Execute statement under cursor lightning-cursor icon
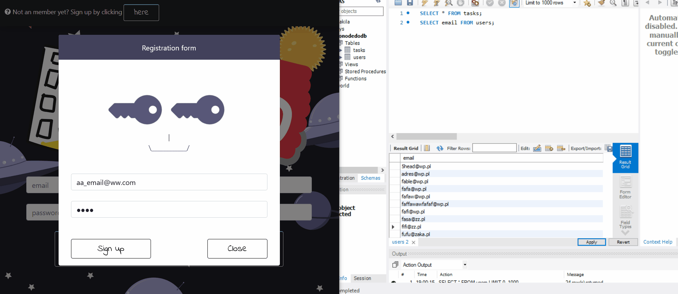Image resolution: width=678 pixels, height=294 pixels. point(436,3)
